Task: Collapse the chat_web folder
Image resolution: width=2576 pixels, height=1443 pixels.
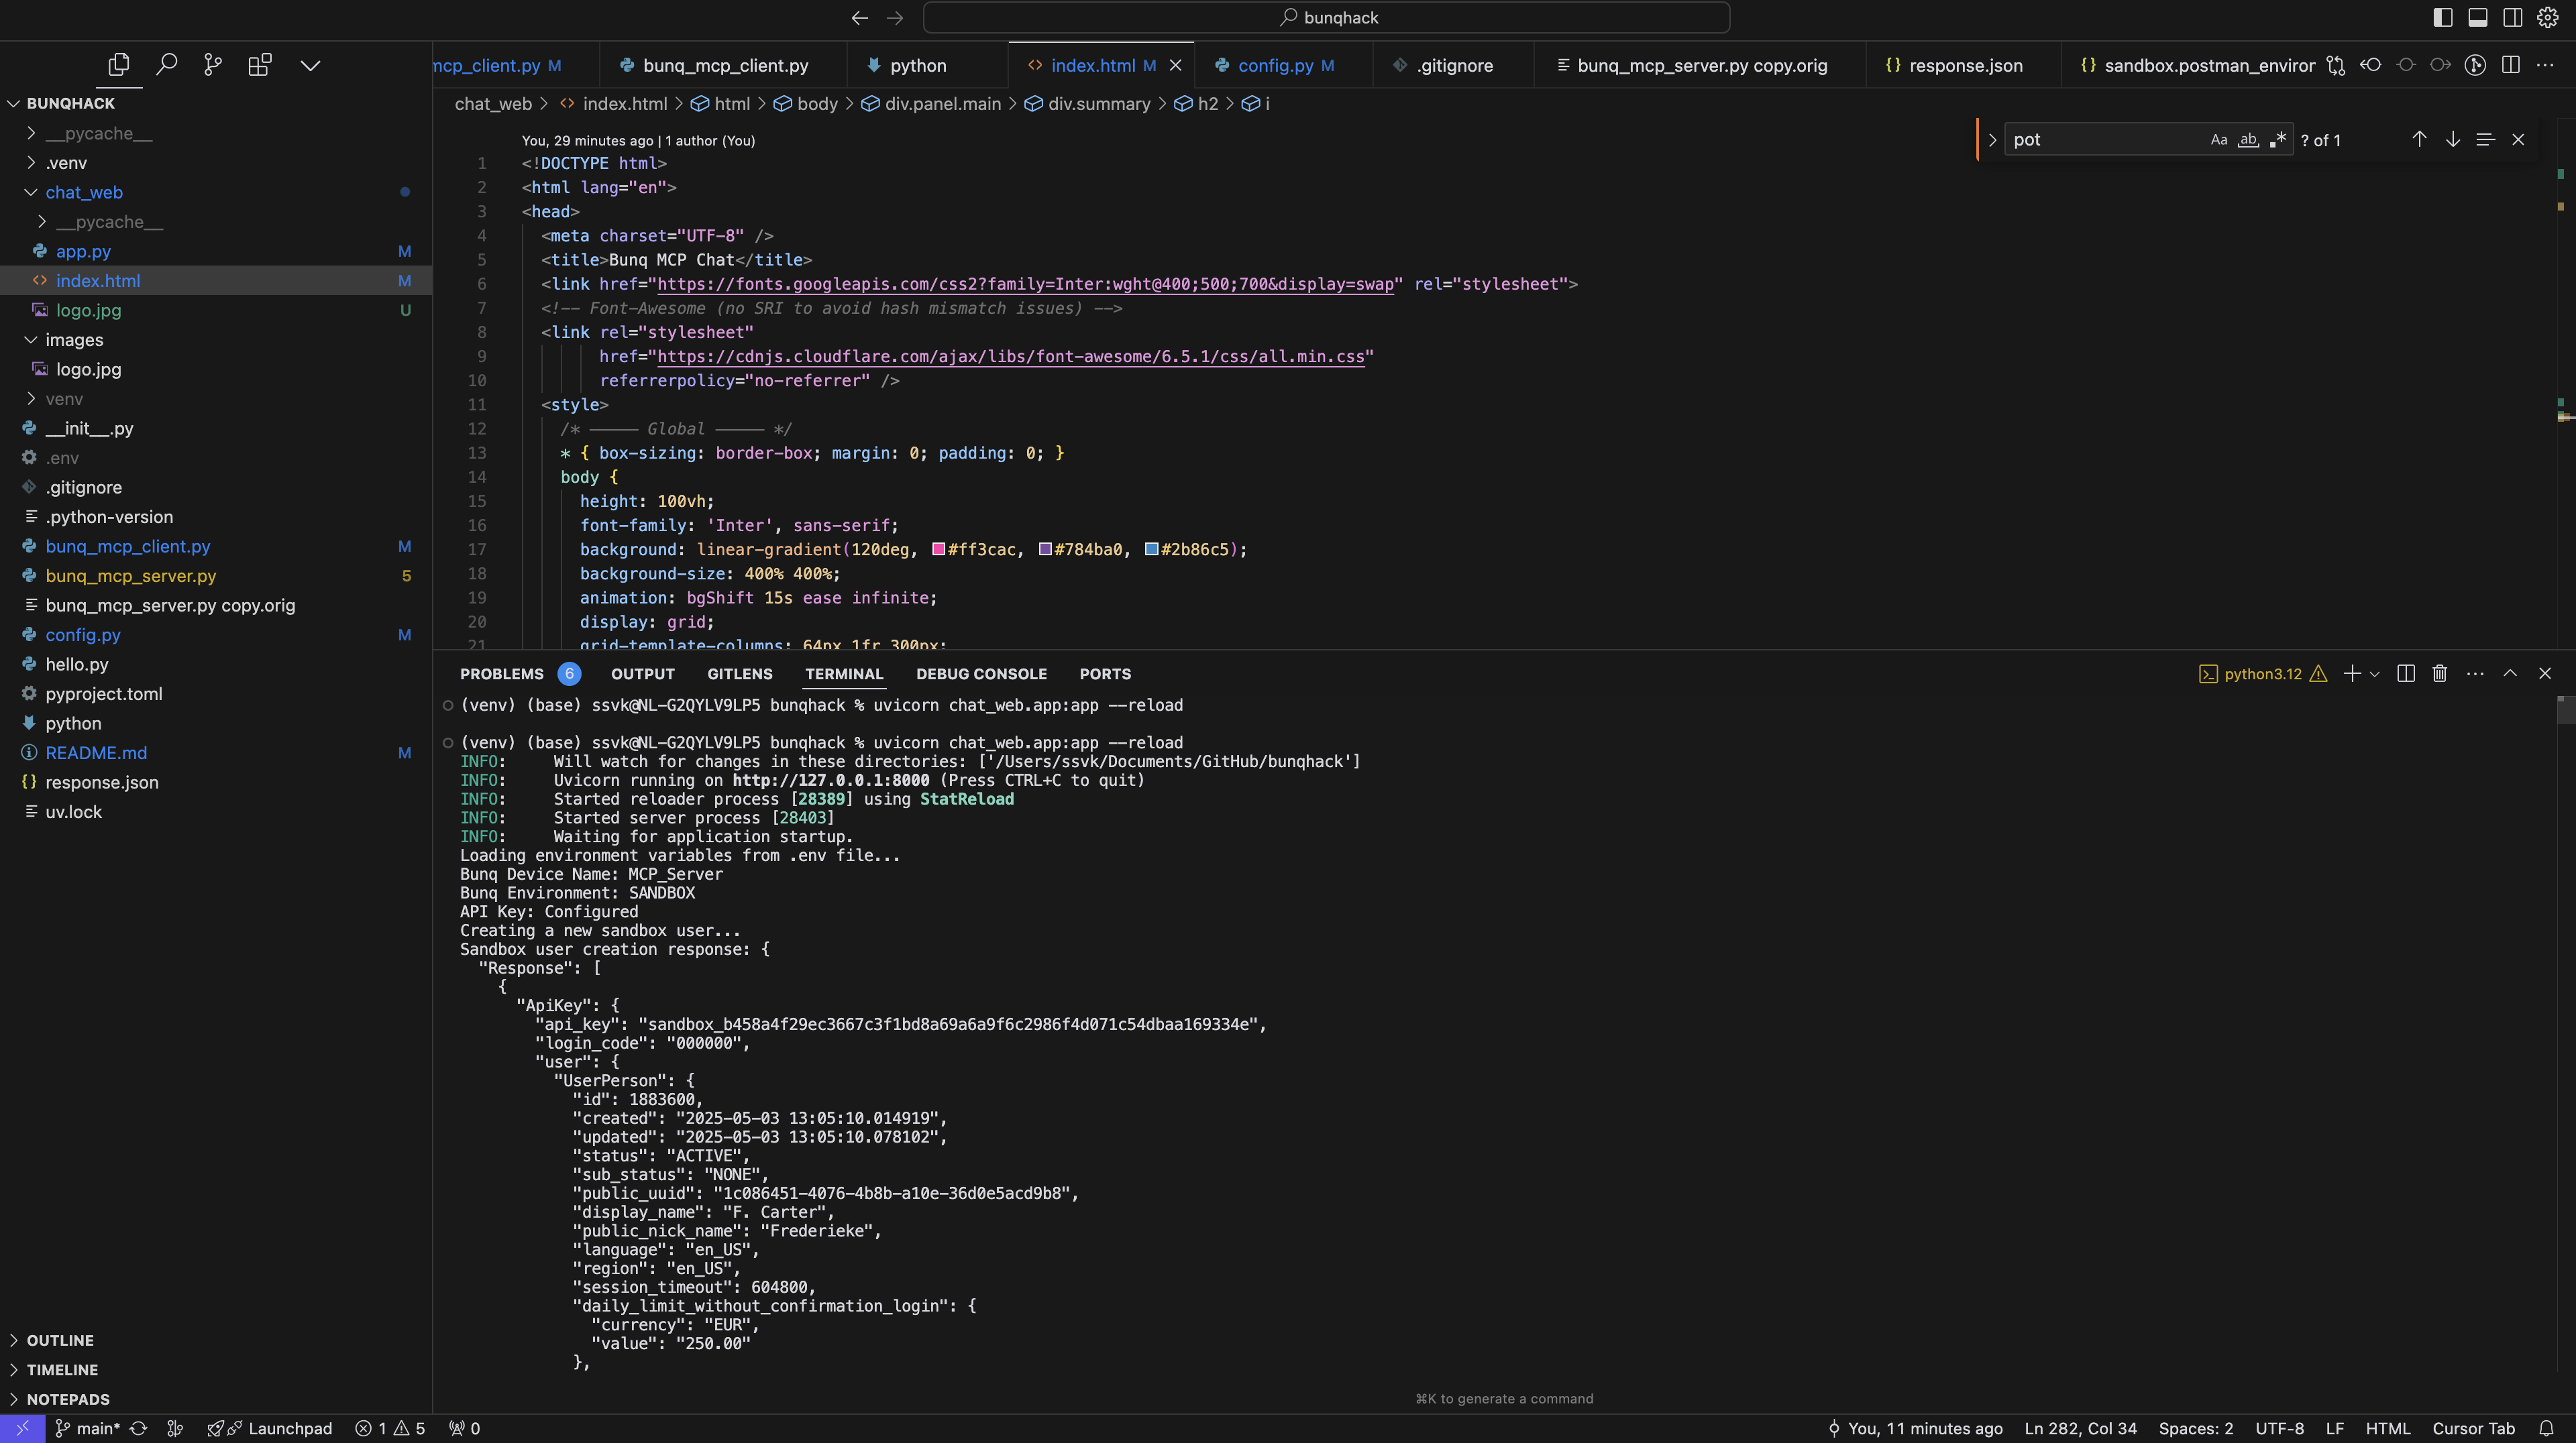Action: pyautogui.click(x=31, y=192)
